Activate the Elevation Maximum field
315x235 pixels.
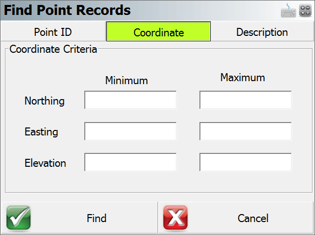(x=246, y=162)
